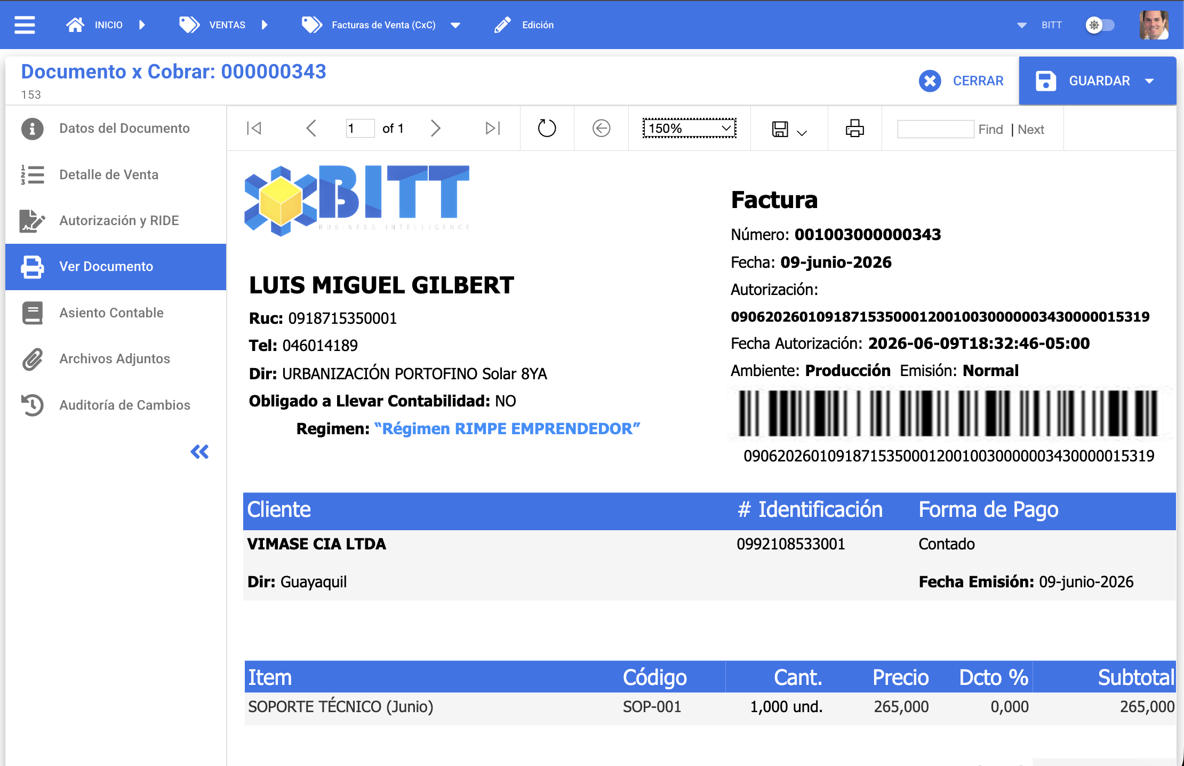The height and width of the screenshot is (766, 1184).
Task: Click the Autorización y RIDE signature icon
Action: click(x=33, y=221)
